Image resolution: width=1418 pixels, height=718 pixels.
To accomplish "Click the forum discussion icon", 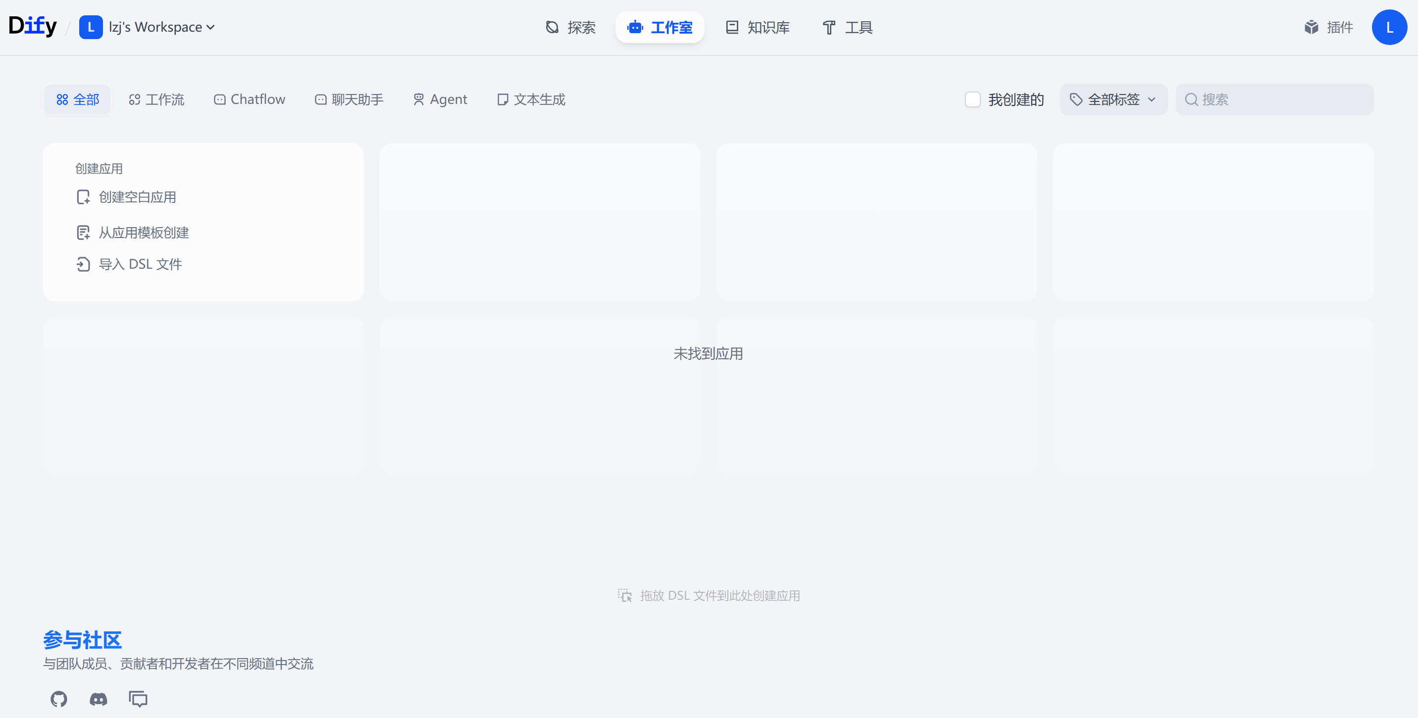I will [138, 699].
